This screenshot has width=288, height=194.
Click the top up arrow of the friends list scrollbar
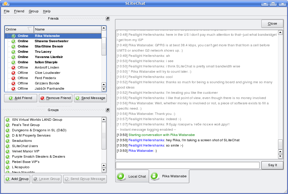pyautogui.click(x=104, y=28)
